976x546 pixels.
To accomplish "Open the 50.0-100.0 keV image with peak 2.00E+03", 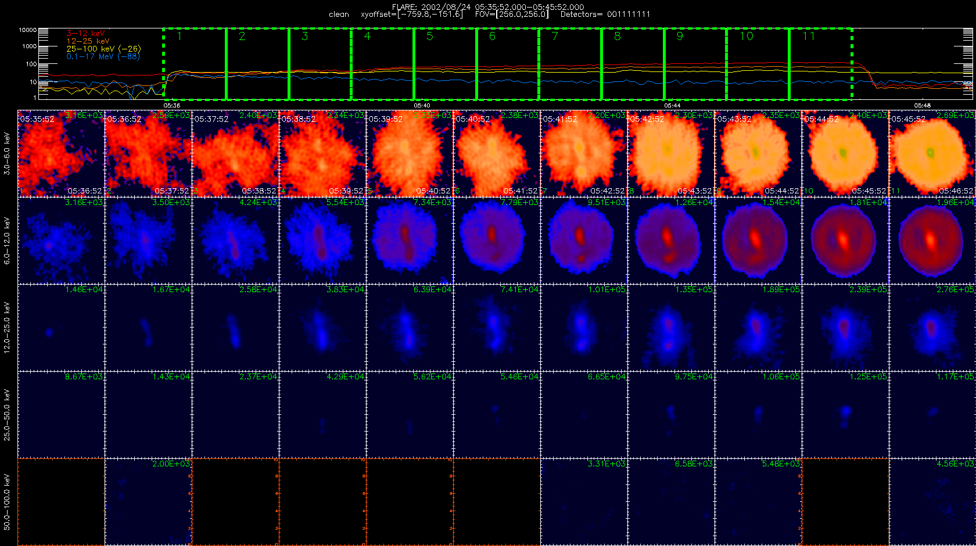I will 148,502.
